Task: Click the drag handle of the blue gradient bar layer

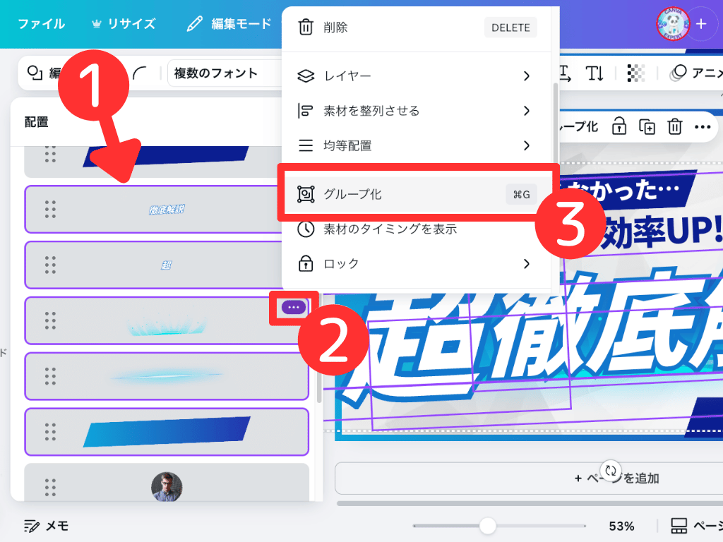Action: point(50,432)
